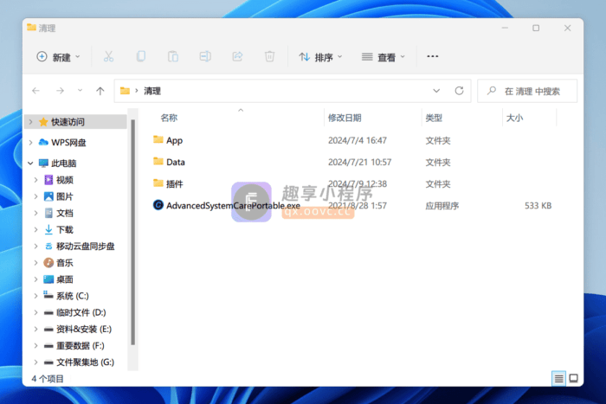Click the 下载 download arrow icon
This screenshot has width=606, height=404.
pyautogui.click(x=48, y=229)
